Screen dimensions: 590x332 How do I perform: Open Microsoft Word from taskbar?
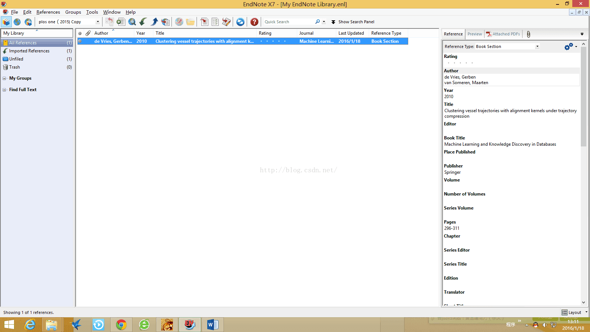click(x=212, y=325)
